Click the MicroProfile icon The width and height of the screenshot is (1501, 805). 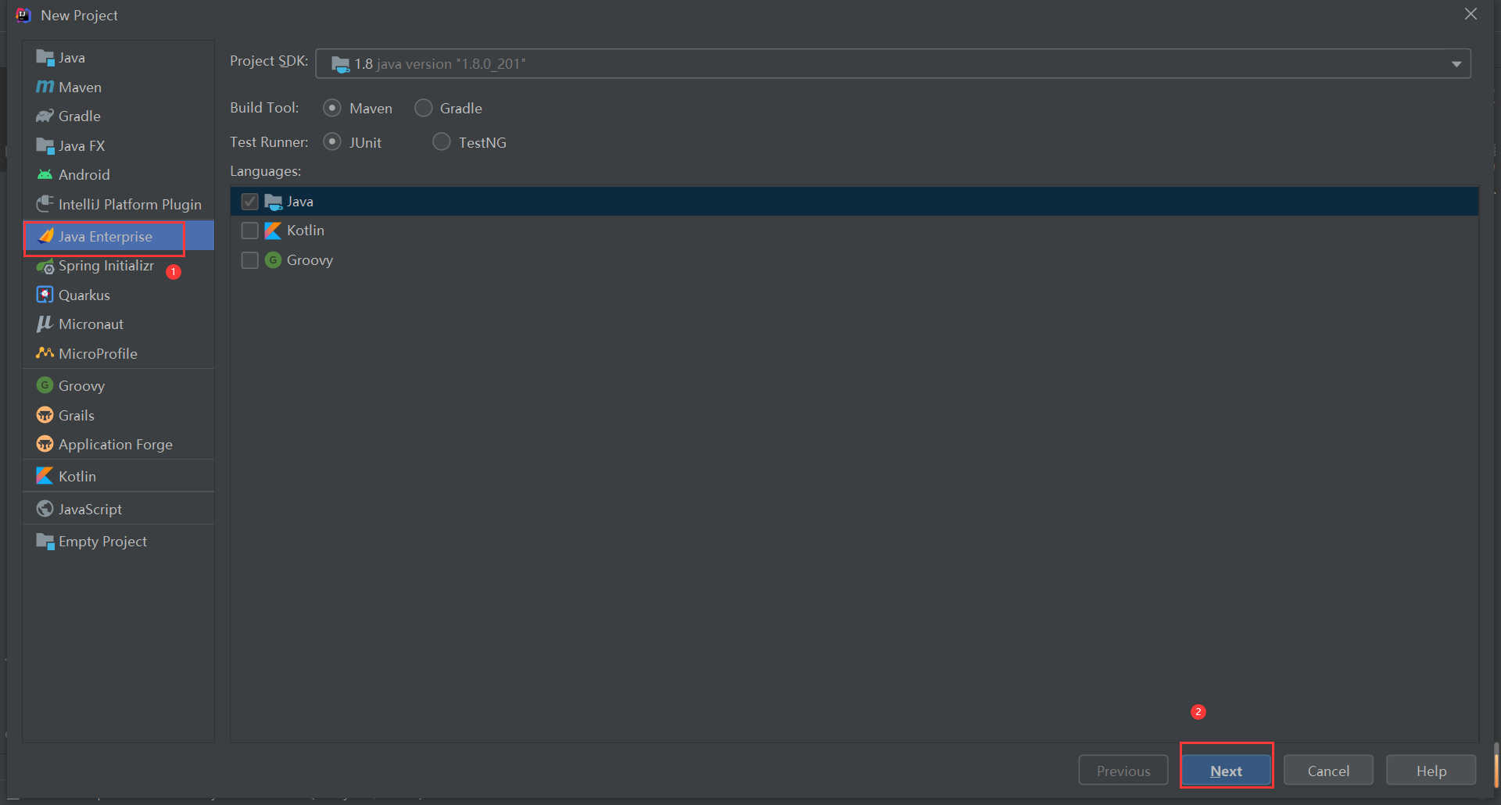pyautogui.click(x=45, y=353)
